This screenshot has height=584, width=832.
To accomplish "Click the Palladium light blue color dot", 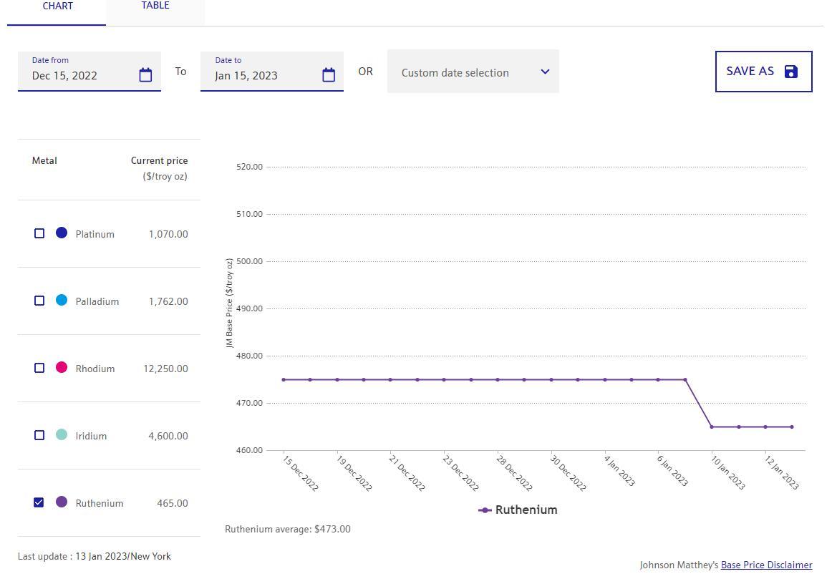I will (62, 300).
